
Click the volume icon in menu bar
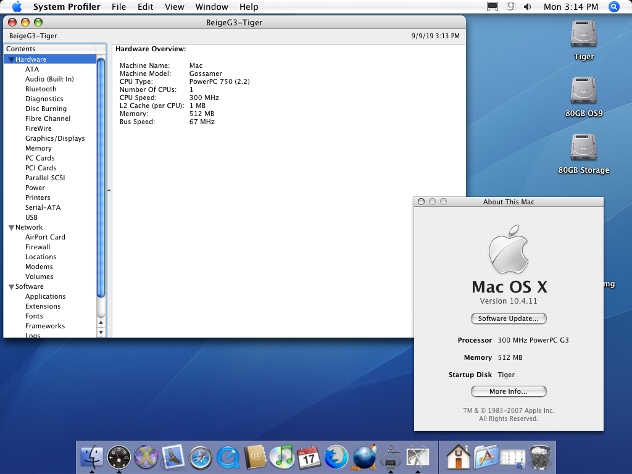pyautogui.click(x=528, y=7)
